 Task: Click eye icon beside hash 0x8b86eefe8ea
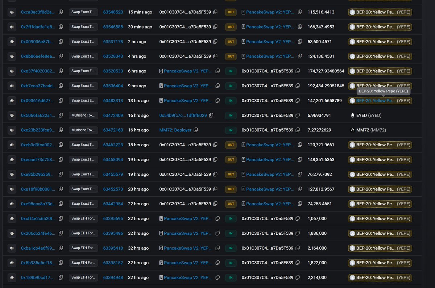coord(12,57)
